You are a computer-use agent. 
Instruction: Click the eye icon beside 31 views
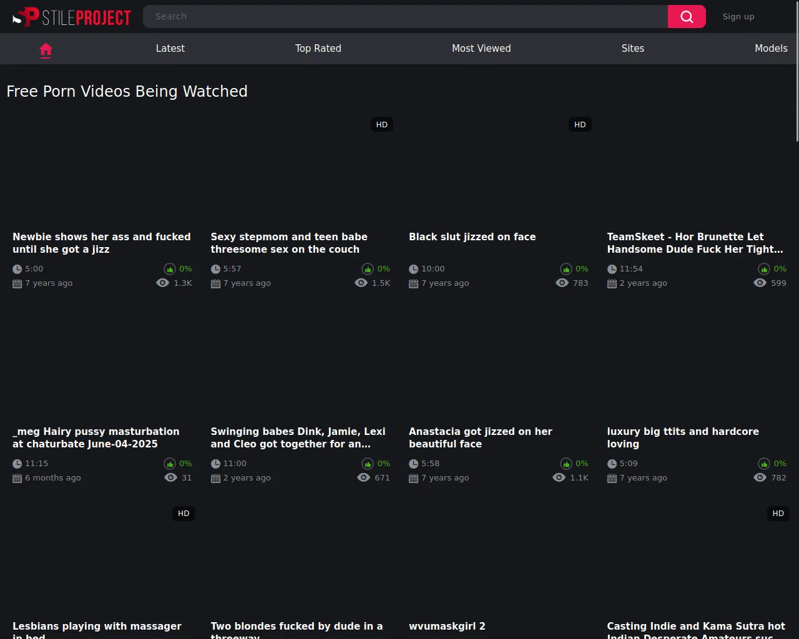[170, 477]
